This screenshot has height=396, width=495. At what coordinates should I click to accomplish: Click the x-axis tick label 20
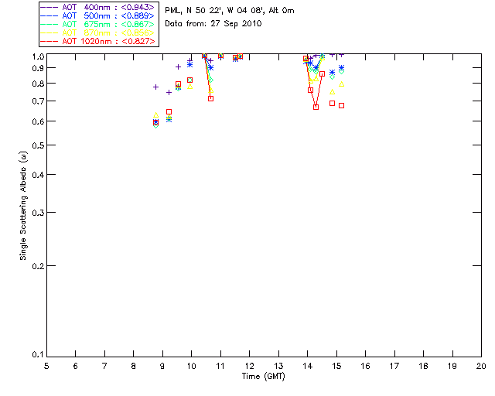(x=481, y=366)
